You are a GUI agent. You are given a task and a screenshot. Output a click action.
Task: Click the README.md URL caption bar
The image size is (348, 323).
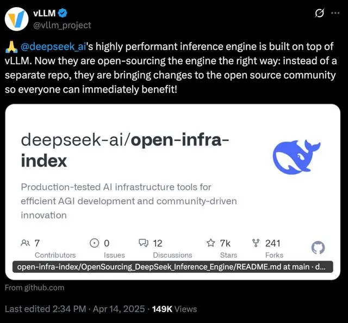[x=171, y=267]
